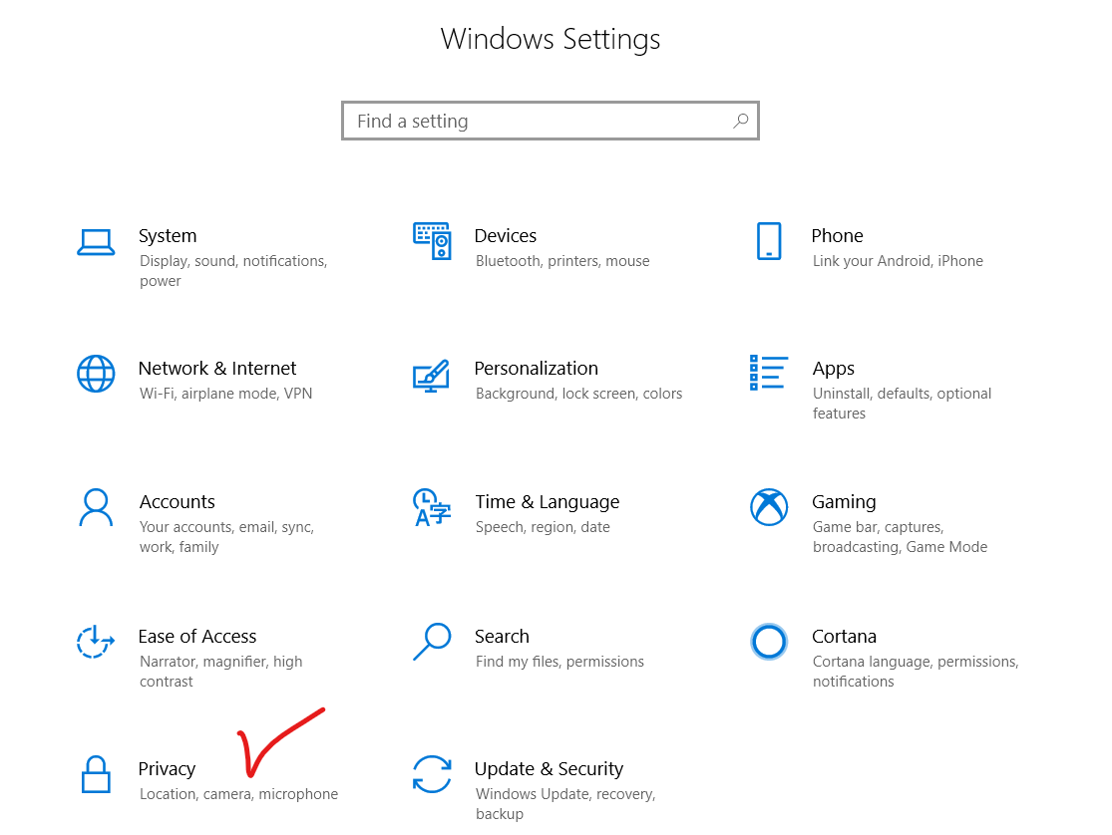Viewport: 1112px width, 835px height.
Task: Click the Update & Security arrows icon
Action: [x=432, y=774]
